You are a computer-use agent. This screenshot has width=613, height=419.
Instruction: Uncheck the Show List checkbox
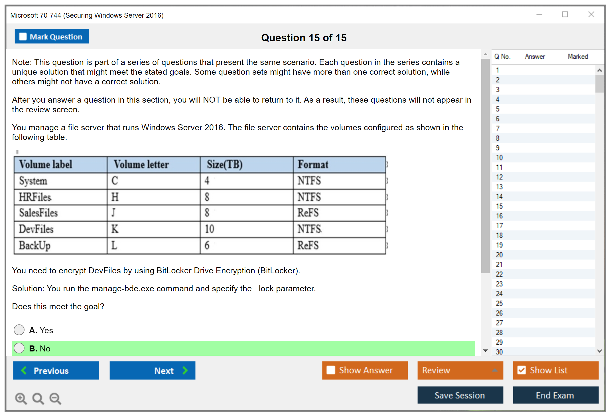(521, 370)
